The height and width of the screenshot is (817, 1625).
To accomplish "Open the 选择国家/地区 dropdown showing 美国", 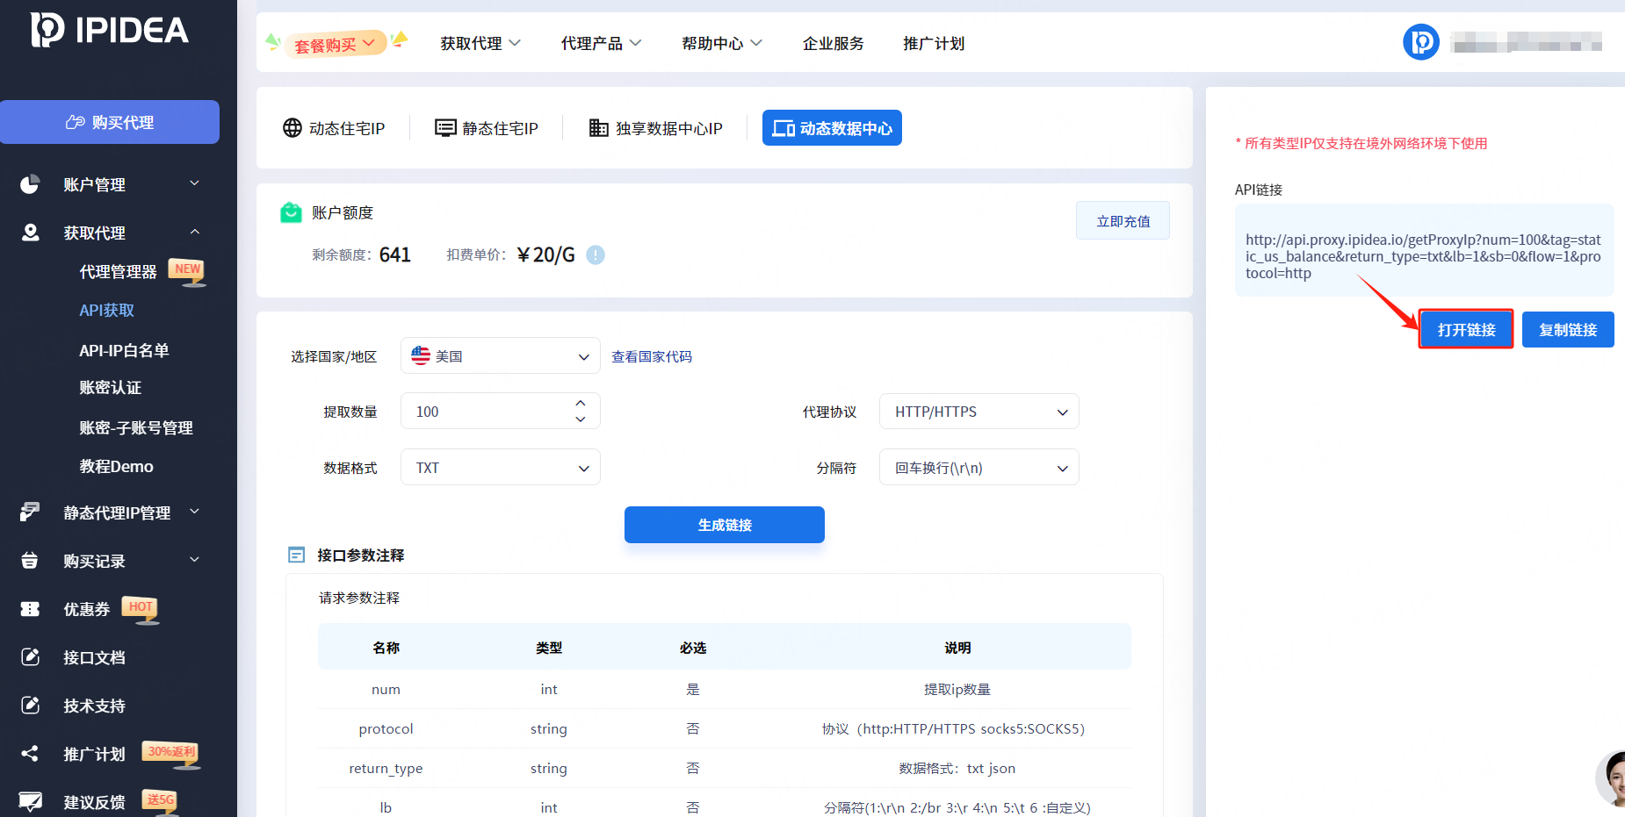I will click(501, 355).
